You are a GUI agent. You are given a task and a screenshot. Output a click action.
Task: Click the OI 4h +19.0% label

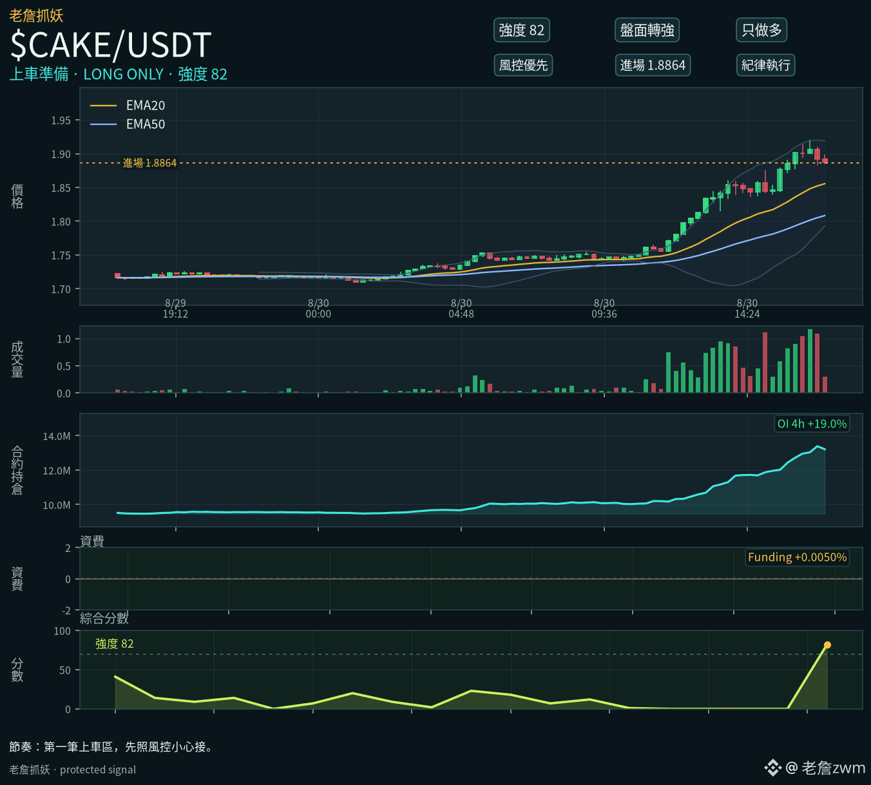(x=812, y=424)
